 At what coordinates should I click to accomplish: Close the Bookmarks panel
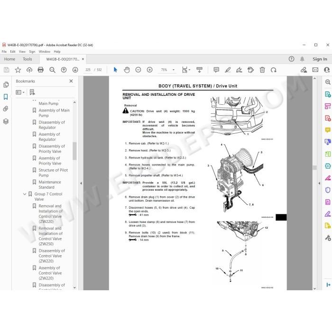[x=71, y=81]
